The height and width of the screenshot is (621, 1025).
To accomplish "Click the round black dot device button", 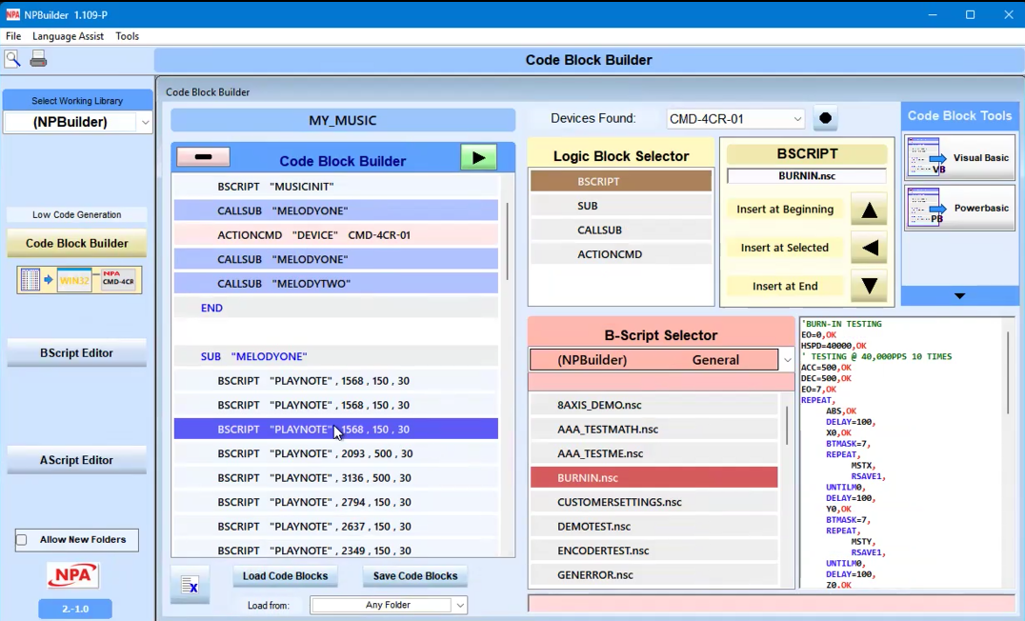I will 825,118.
